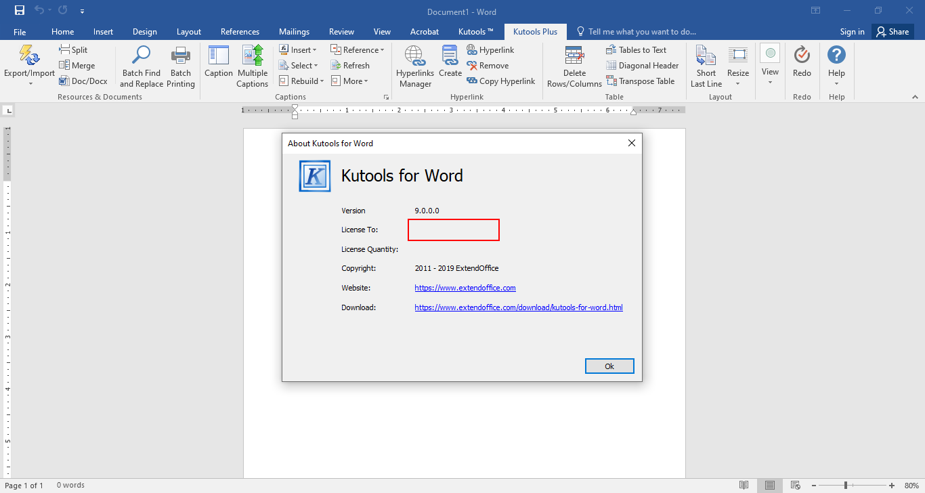Screen dimensions: 925x493
Task: Click the Caption icon
Action: pyautogui.click(x=219, y=61)
